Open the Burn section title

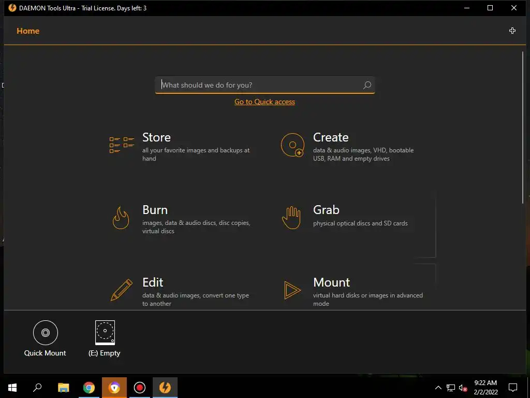[155, 210]
